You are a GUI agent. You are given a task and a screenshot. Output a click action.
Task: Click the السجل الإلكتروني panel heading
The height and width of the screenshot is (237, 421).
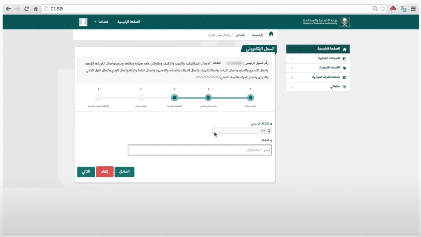[260, 49]
